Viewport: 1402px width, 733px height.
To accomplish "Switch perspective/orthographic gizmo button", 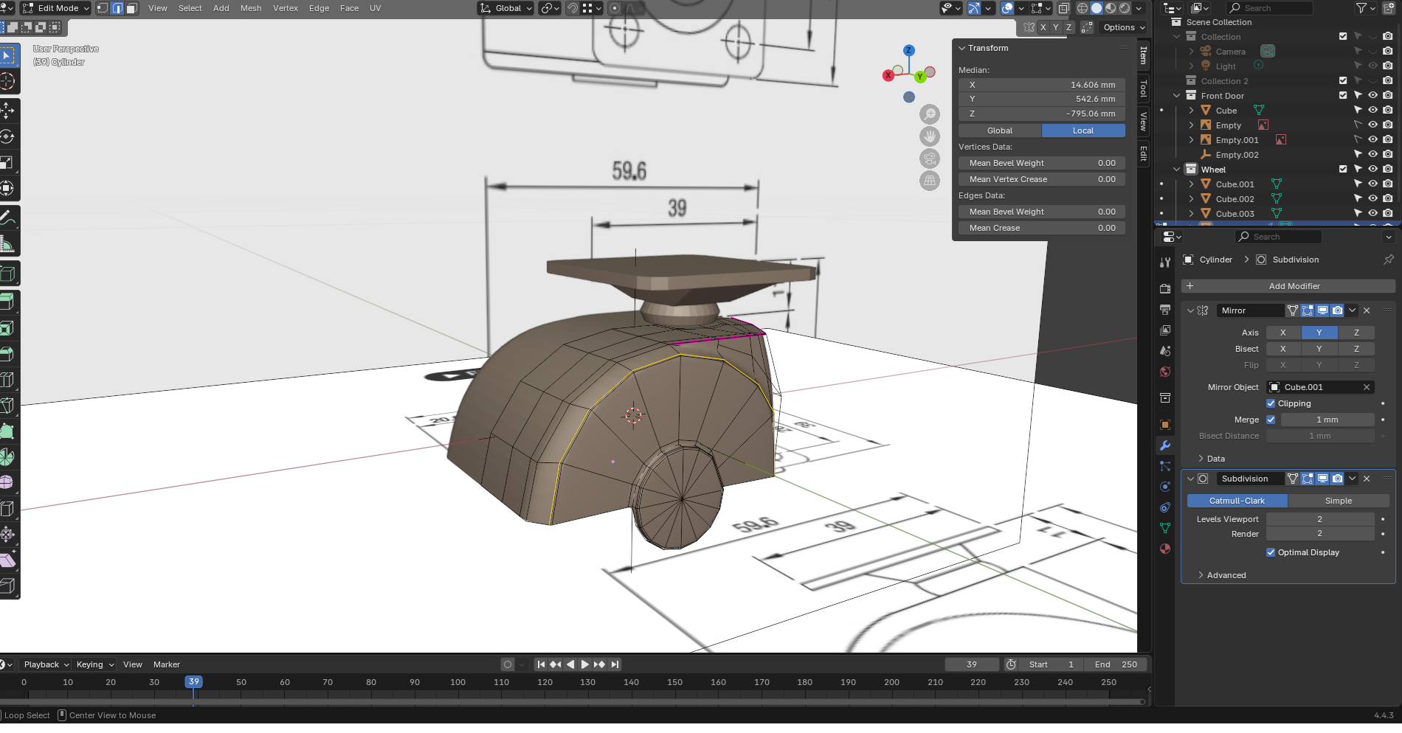I will (930, 181).
